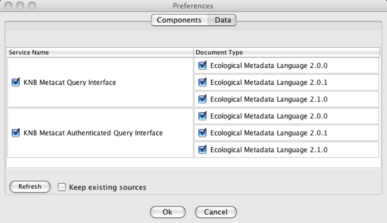Viewport: 387px width, 223px height.
Task: Open the Data tab
Action: point(222,20)
